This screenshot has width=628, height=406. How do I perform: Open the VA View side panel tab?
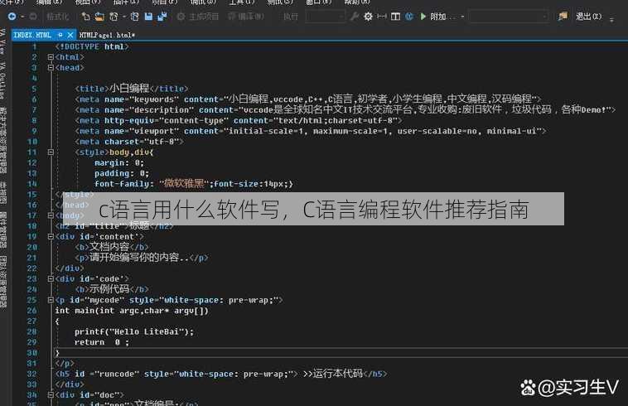pyautogui.click(x=2, y=41)
